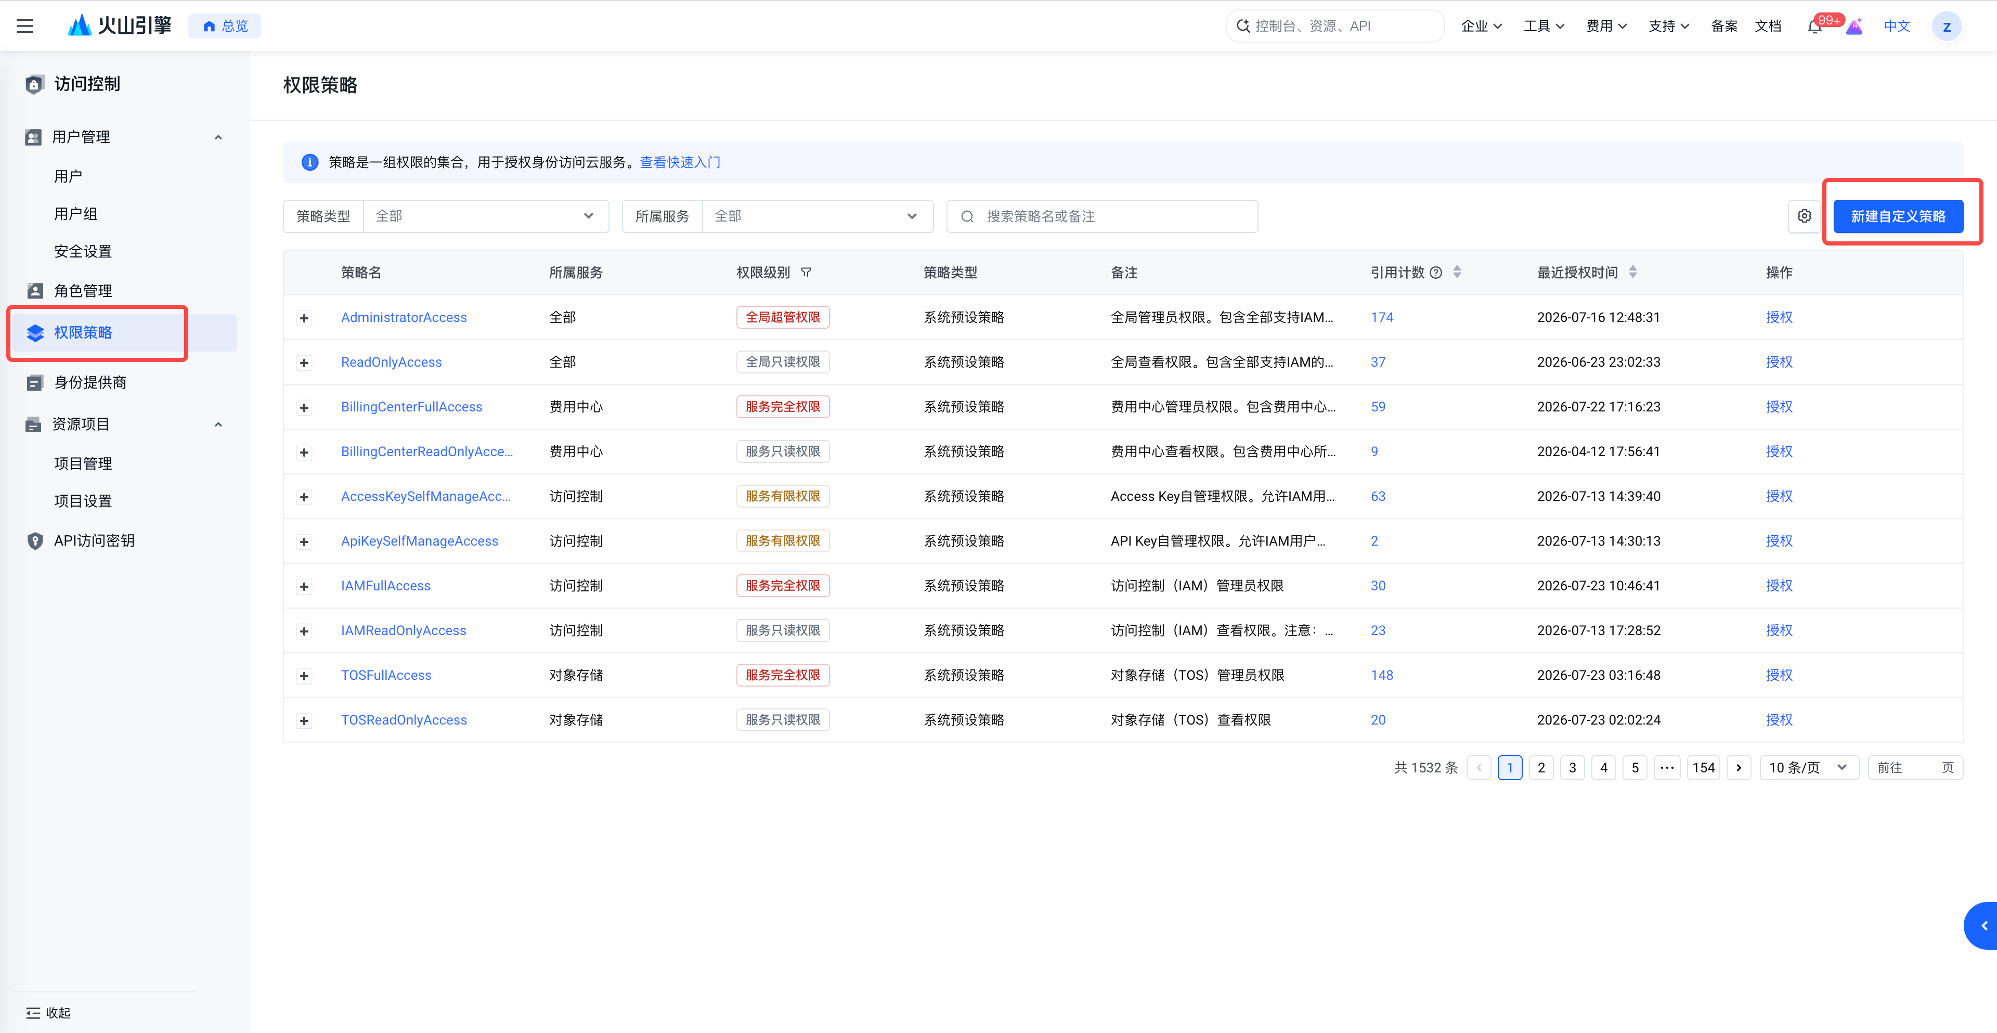Click 新建自定义策略 button
This screenshot has height=1033, width=1997.
[x=1898, y=216]
